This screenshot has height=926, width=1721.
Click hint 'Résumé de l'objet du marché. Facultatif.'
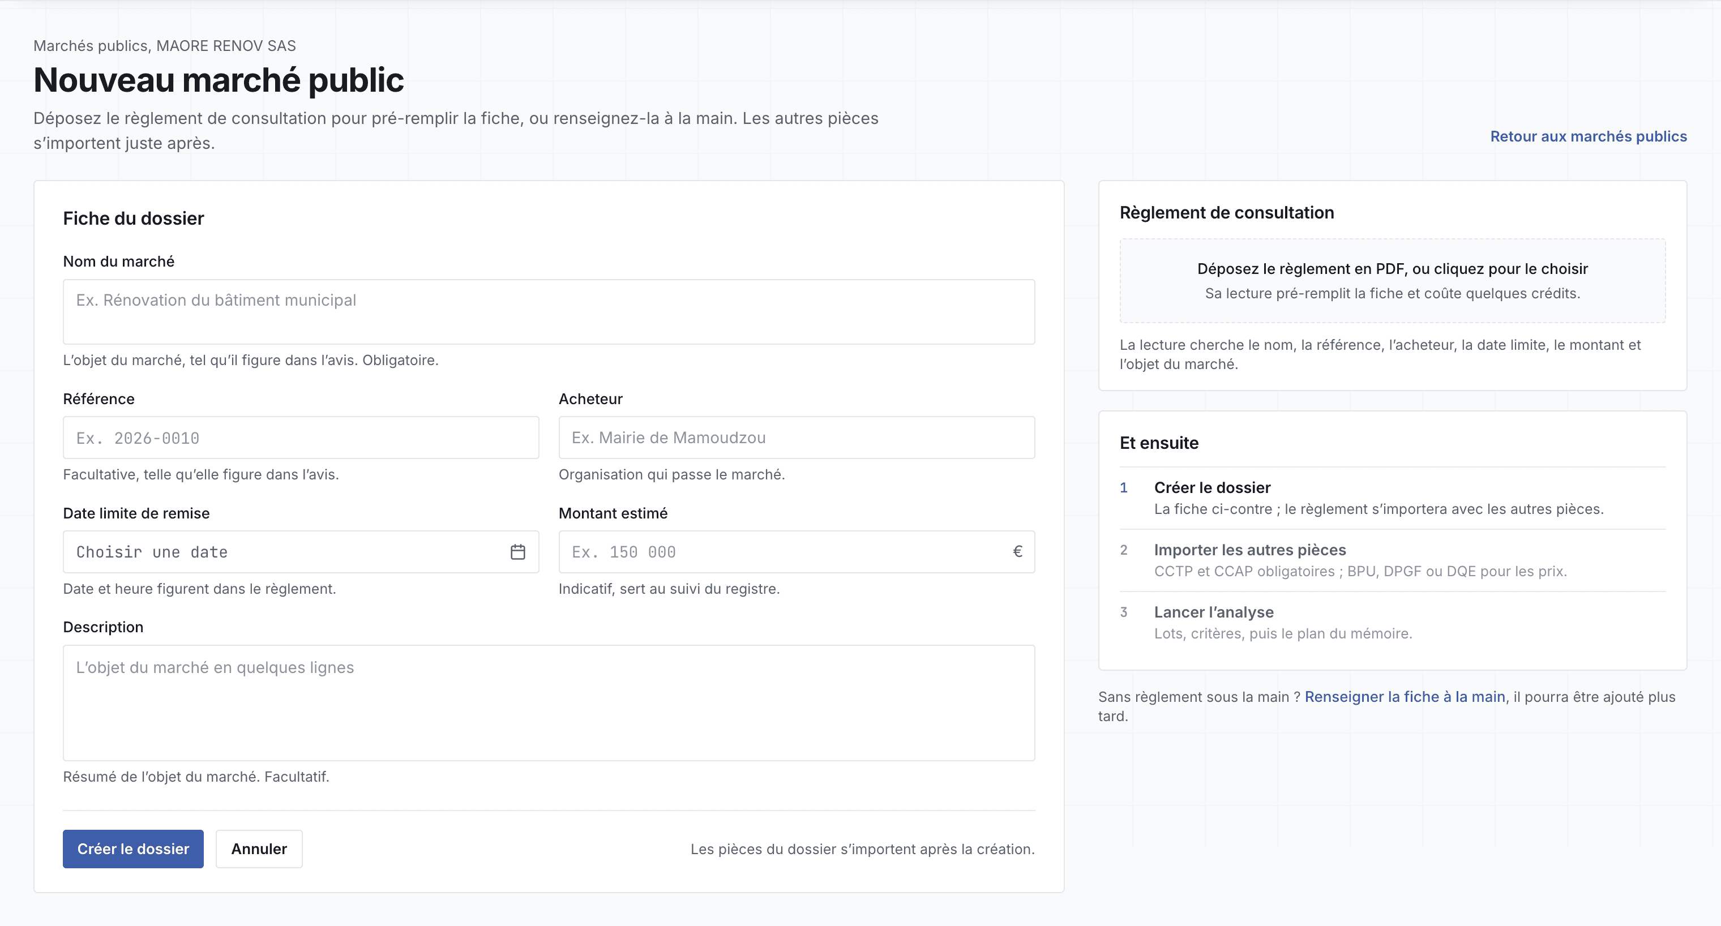click(196, 777)
